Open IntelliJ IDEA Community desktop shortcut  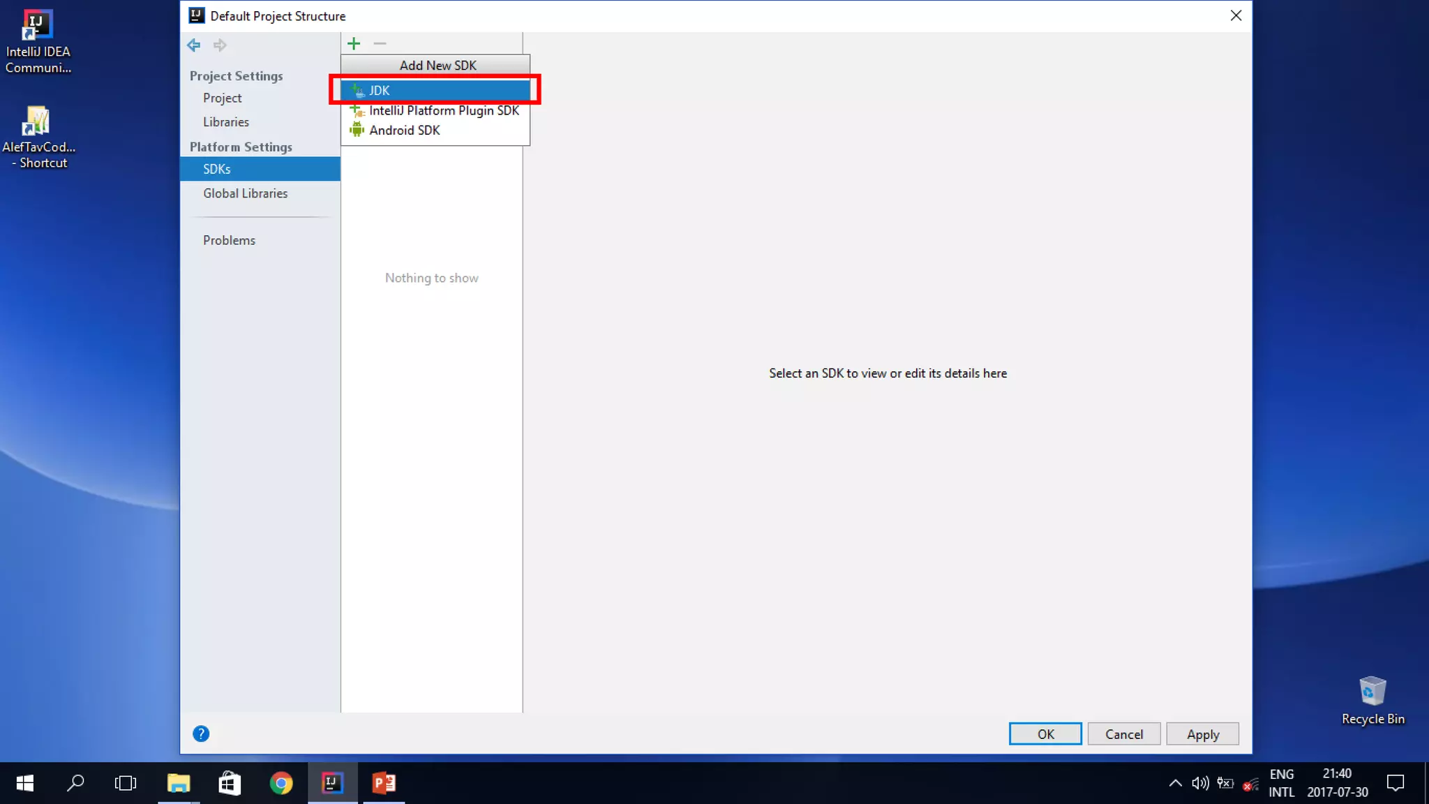click(38, 42)
